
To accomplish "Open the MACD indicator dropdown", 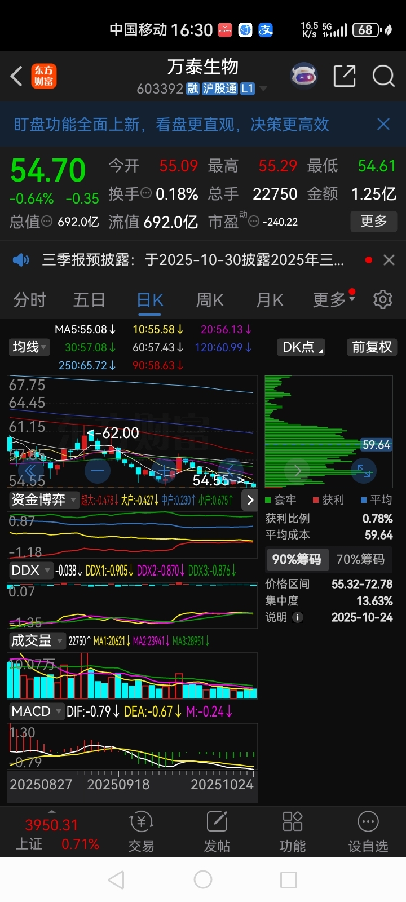I will 36,711.
